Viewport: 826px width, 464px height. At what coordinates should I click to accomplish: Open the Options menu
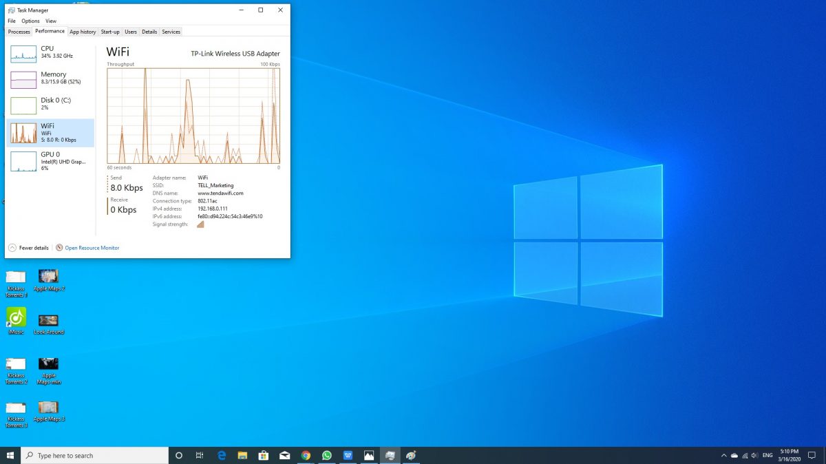(x=30, y=21)
